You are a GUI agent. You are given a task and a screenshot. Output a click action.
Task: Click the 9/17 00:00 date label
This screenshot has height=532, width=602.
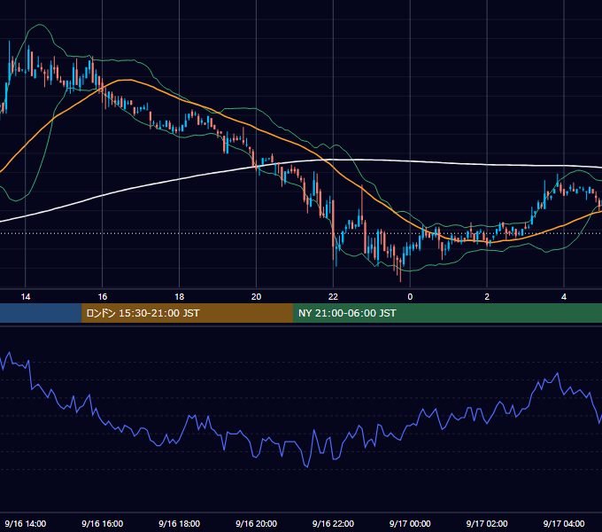(410, 523)
